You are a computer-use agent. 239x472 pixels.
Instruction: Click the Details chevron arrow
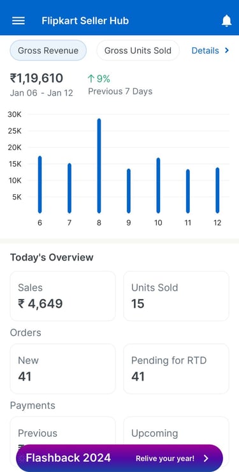tap(227, 50)
